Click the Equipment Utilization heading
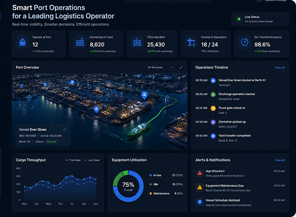Screen dimensions: 296x217 tap(129, 160)
